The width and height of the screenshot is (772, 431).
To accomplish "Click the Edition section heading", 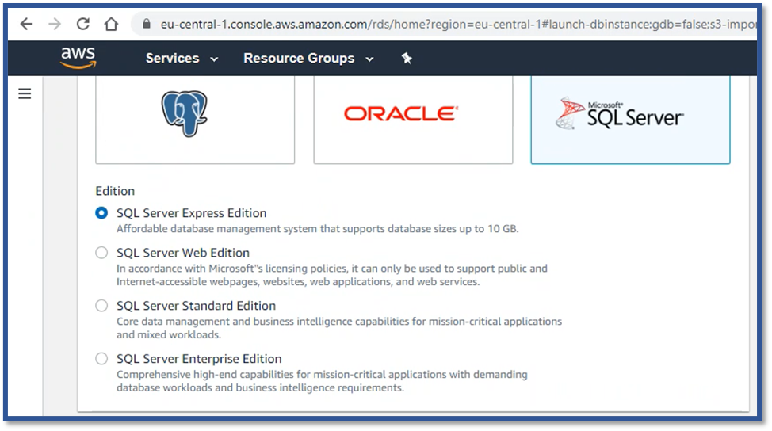I will pyautogui.click(x=115, y=191).
